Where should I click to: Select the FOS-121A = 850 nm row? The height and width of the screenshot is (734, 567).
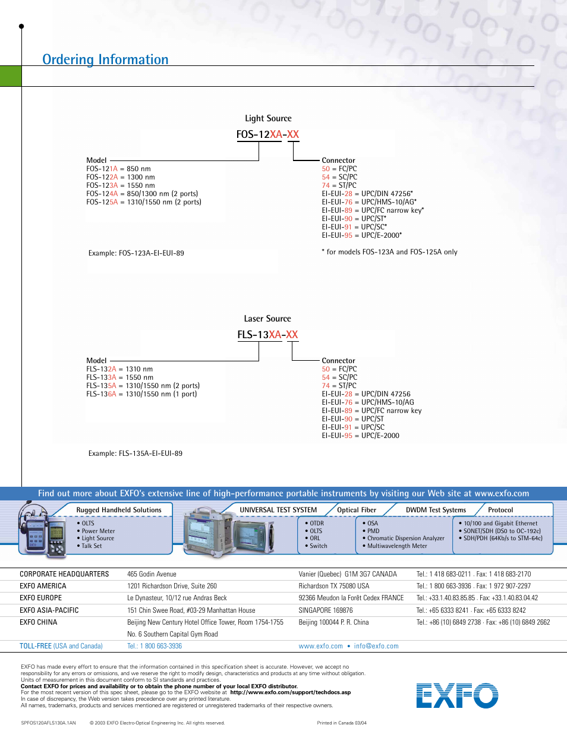coord(118,169)
